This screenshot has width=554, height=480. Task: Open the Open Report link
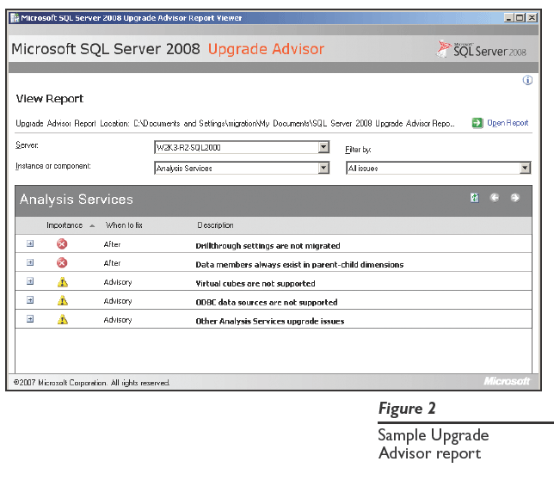[508, 123]
